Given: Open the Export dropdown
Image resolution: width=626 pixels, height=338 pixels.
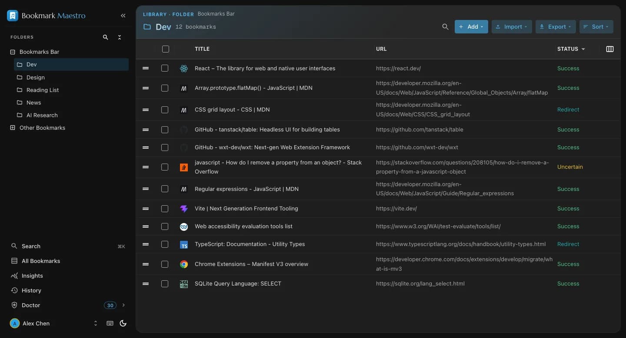Looking at the screenshot, I should point(556,27).
